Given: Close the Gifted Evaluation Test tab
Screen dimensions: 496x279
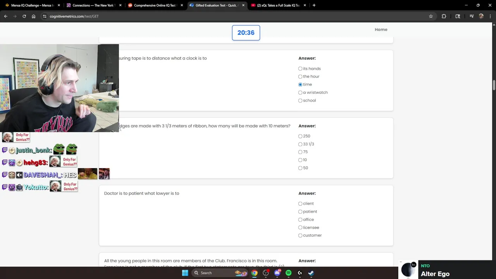Looking at the screenshot, I should 243,5.
